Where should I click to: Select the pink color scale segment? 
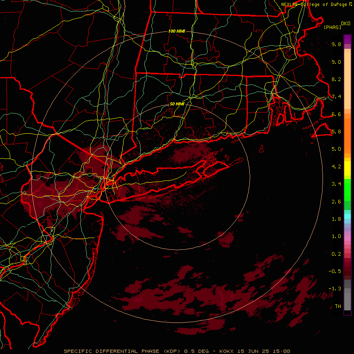point(347,238)
